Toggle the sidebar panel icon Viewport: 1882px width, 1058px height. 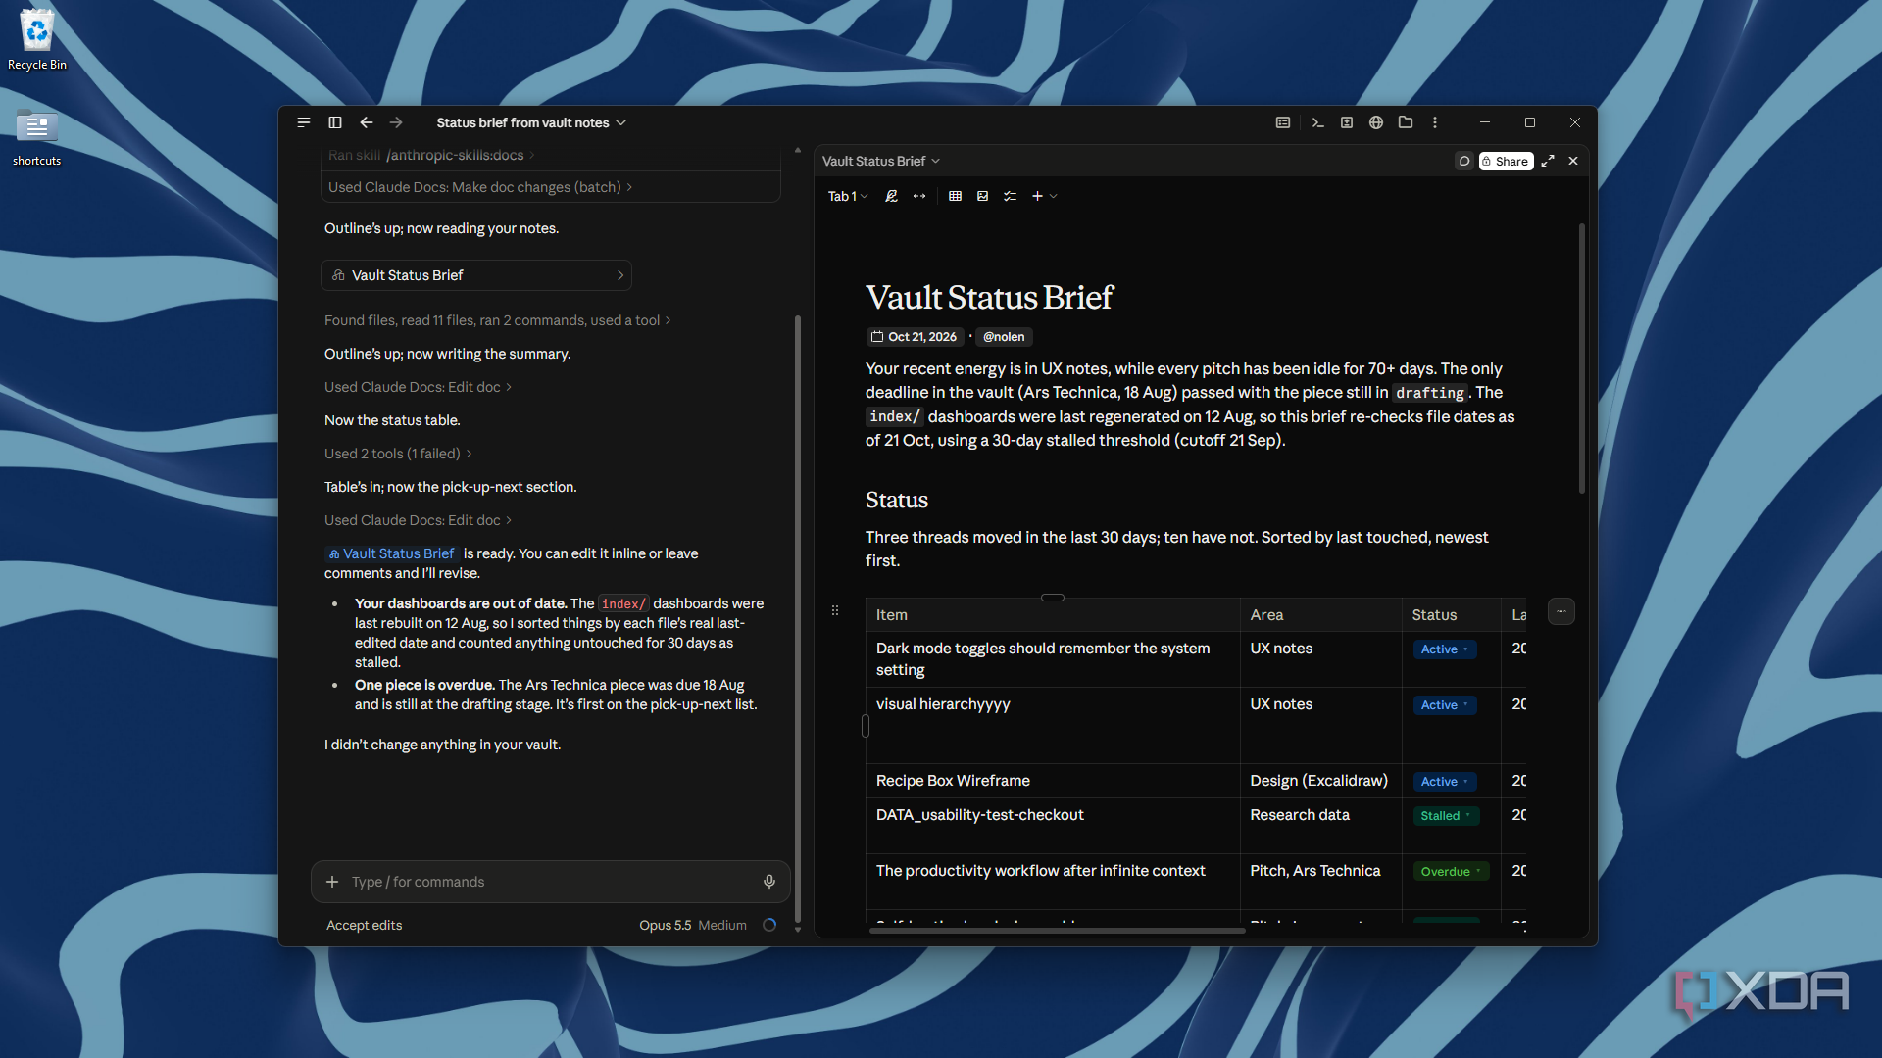[x=335, y=122]
